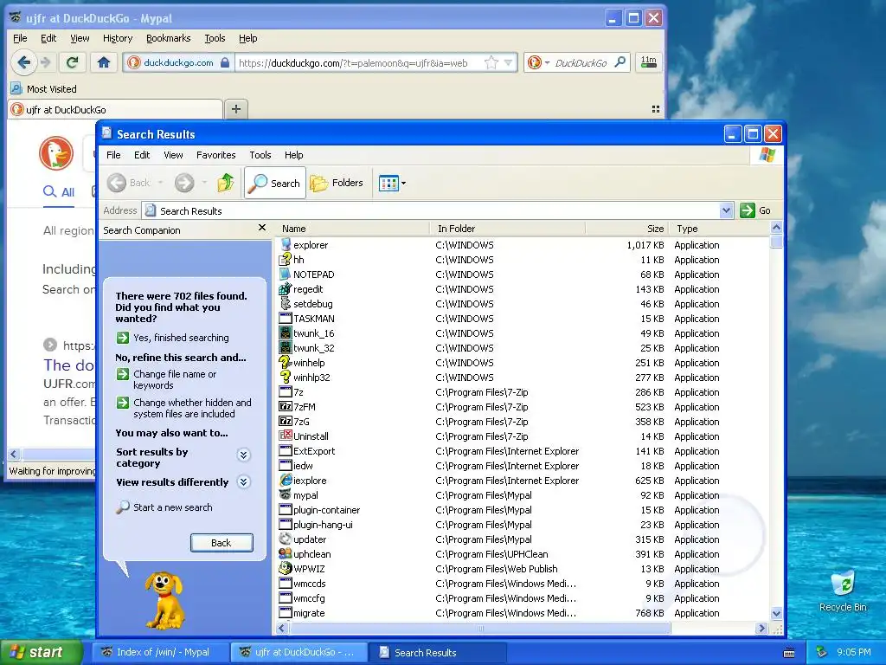Sort results by the Name column

tap(354, 229)
